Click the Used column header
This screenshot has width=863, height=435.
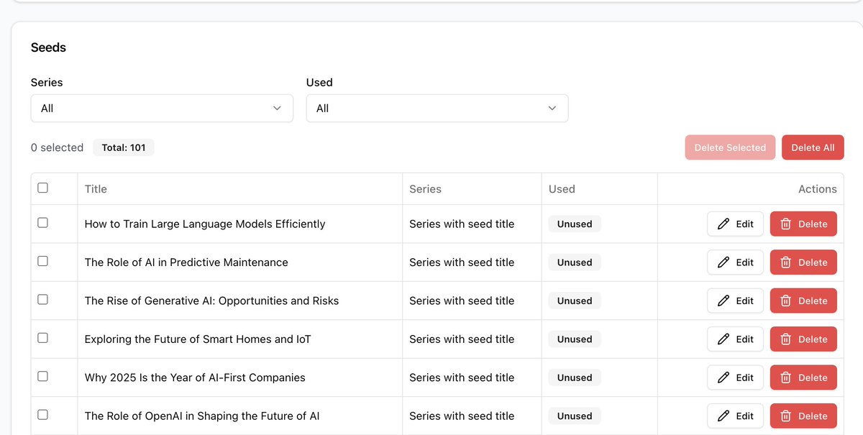(562, 189)
